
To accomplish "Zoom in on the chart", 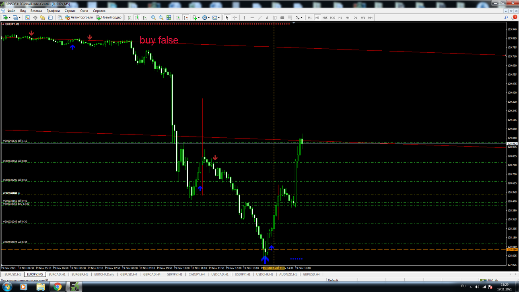I will [153, 18].
